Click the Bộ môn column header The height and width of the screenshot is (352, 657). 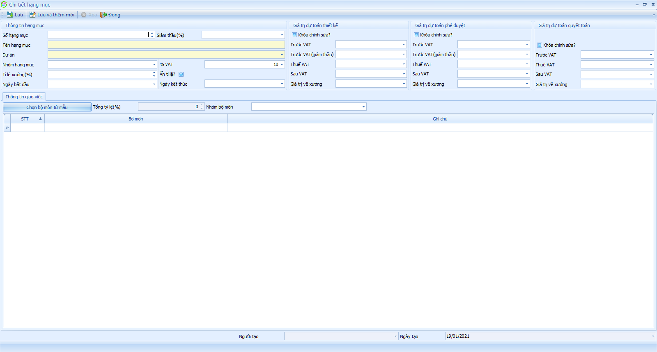click(x=136, y=119)
